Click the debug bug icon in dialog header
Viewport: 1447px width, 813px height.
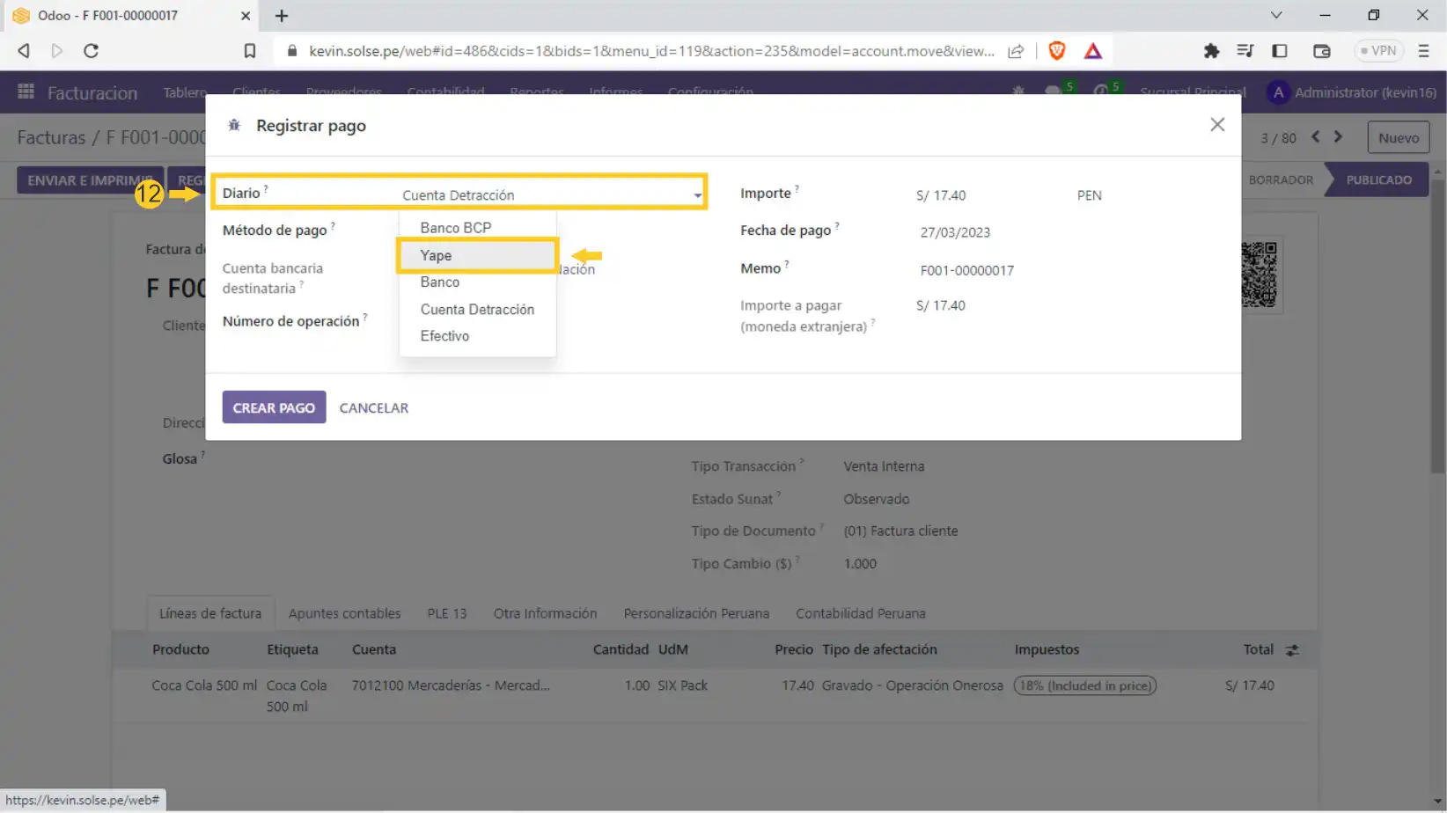tap(234, 126)
